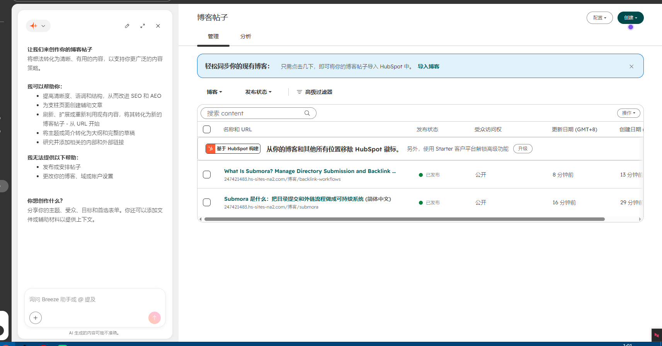The height and width of the screenshot is (346, 662).
Task: Open the 操作 actions dropdown
Action: pos(629,113)
